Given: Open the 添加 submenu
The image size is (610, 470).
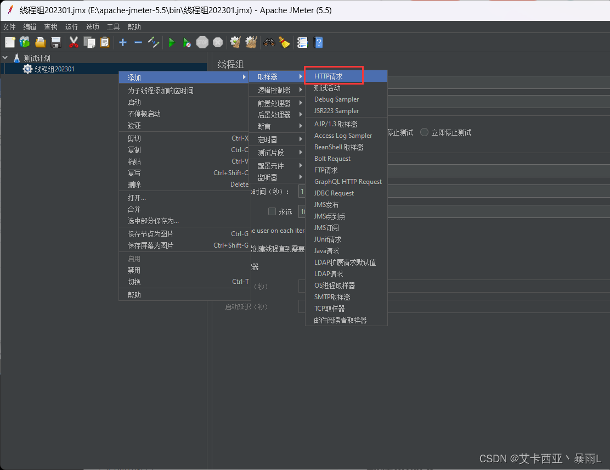Looking at the screenshot, I should 184,77.
